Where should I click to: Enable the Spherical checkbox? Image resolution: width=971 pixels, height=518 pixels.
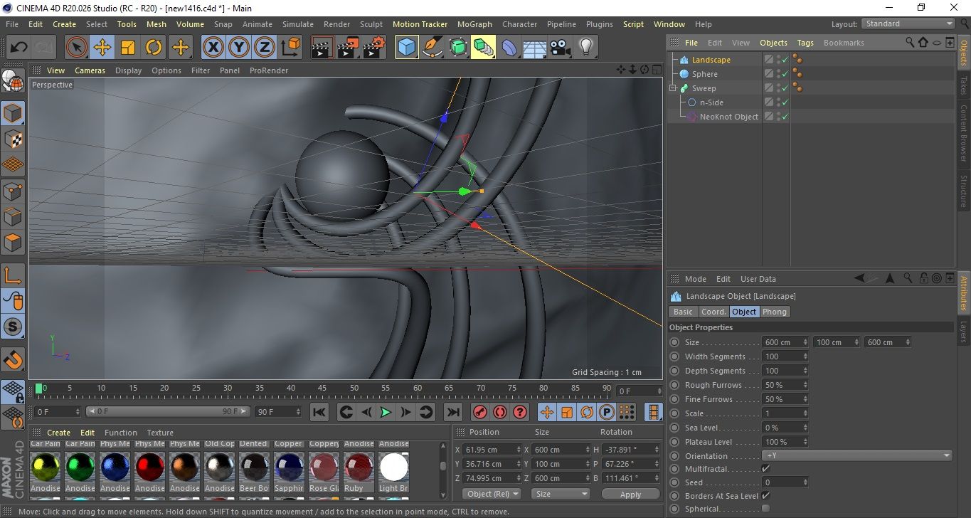coord(765,509)
